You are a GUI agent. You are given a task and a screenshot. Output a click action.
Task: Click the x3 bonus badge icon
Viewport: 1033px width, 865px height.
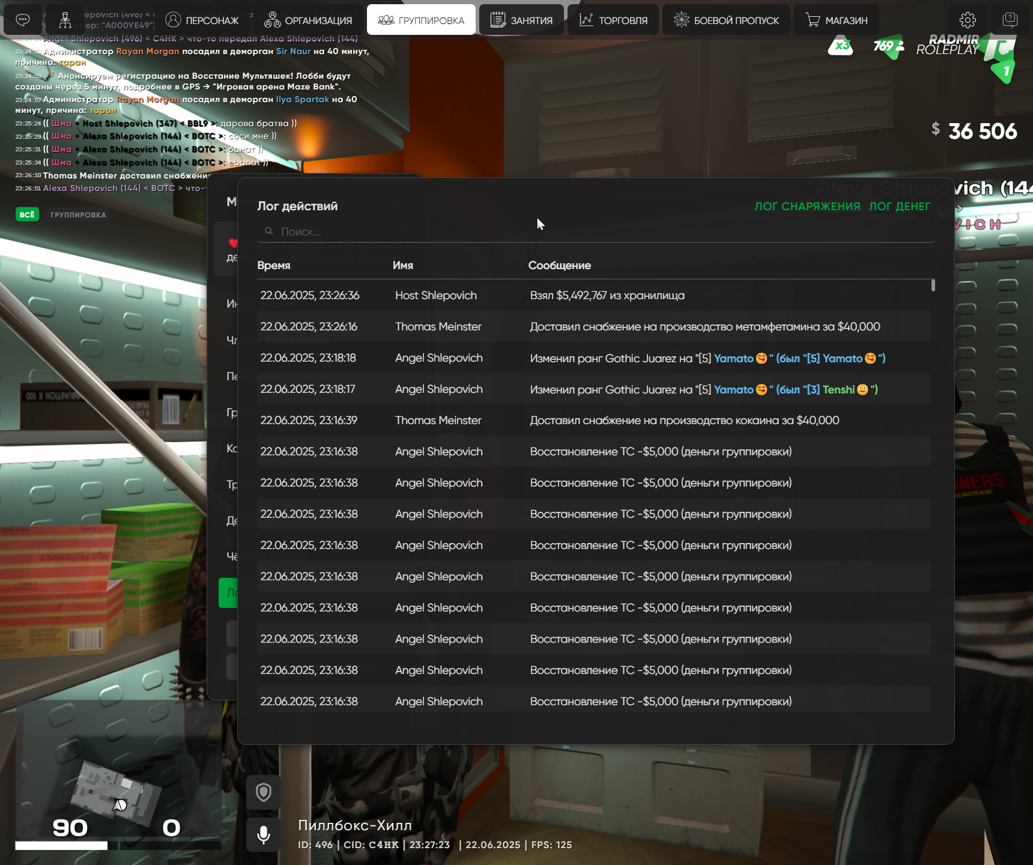841,46
